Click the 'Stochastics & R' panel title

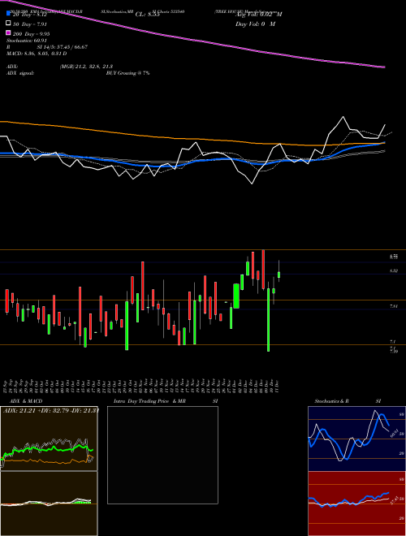(x=332, y=401)
